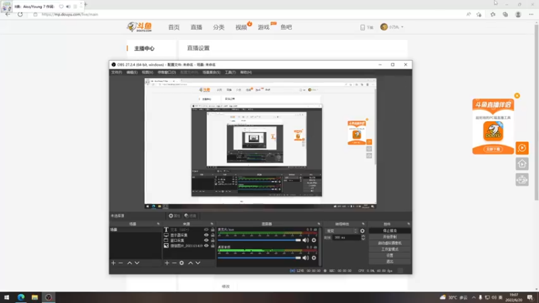The width and height of the screenshot is (539, 303).
Task: Toggle lock on text source
Action: click(212, 230)
